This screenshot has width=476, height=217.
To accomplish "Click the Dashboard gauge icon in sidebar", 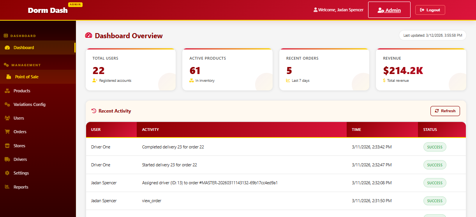I will tap(7, 48).
